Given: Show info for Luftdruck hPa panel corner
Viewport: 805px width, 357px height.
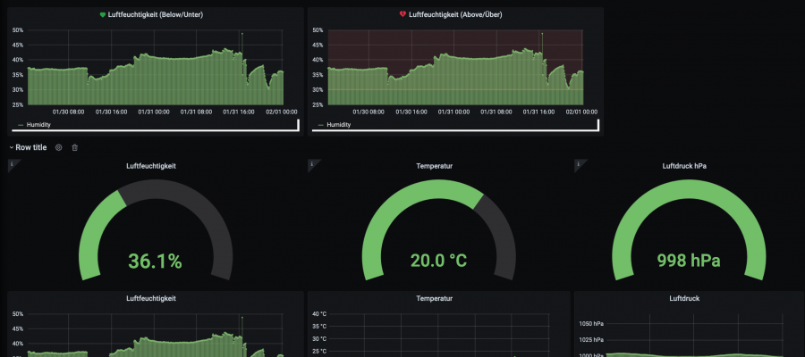Looking at the screenshot, I should click(x=578, y=164).
